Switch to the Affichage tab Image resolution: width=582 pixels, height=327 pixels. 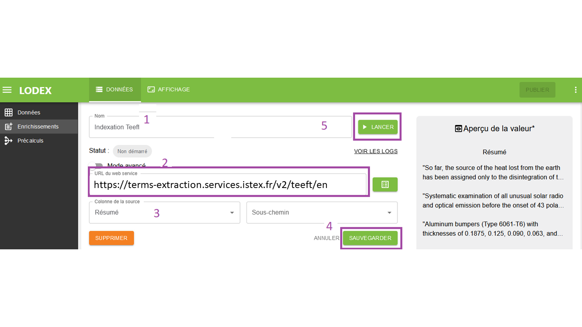tap(168, 90)
